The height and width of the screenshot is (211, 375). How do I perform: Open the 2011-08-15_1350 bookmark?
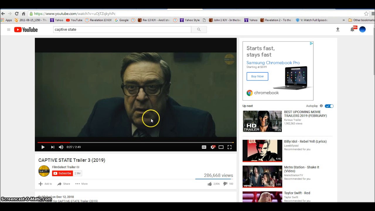(x=31, y=20)
